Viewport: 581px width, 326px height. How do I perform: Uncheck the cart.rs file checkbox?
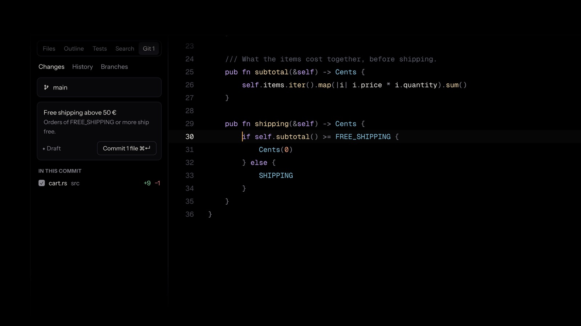[x=42, y=183]
